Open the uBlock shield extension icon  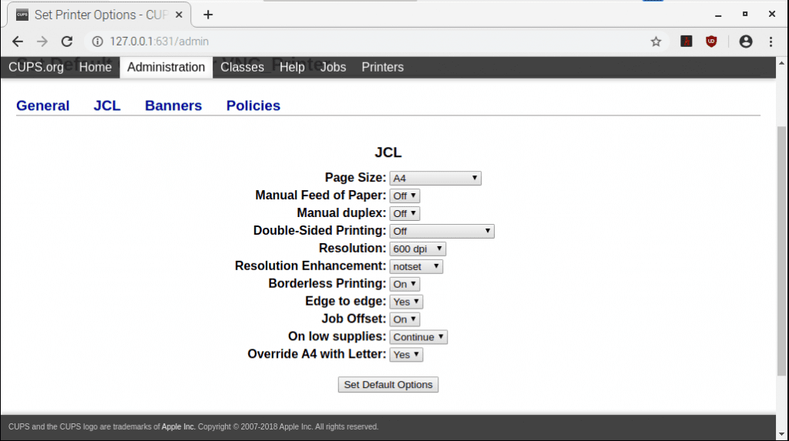coord(711,42)
